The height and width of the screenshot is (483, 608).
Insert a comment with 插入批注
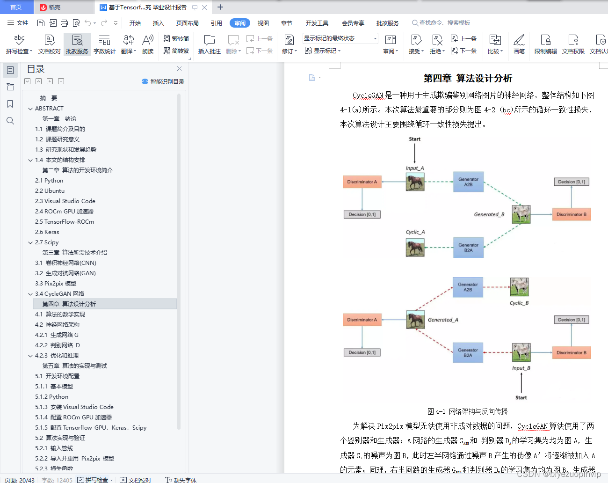click(209, 44)
